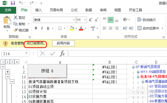Increase font size with large A
This screenshot has width=167, height=103.
point(91,20)
